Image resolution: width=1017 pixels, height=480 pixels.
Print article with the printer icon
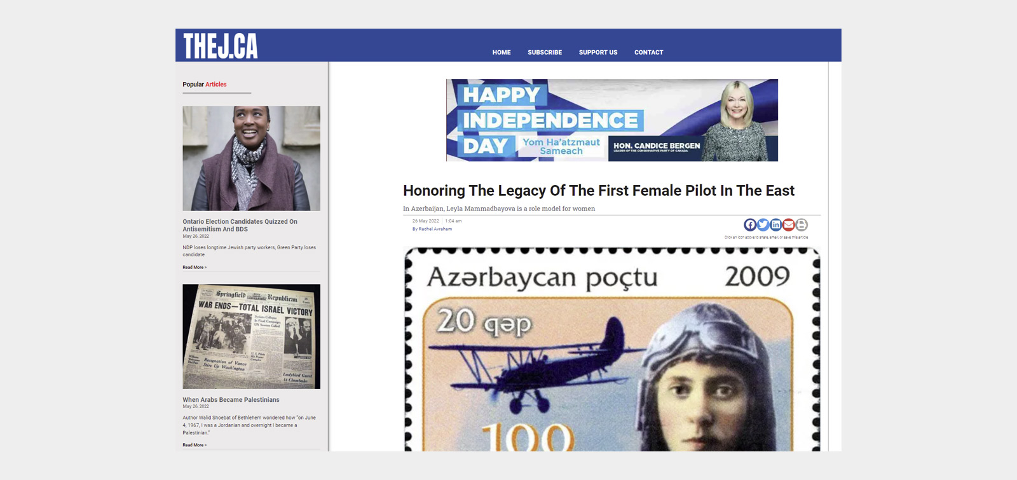(802, 224)
